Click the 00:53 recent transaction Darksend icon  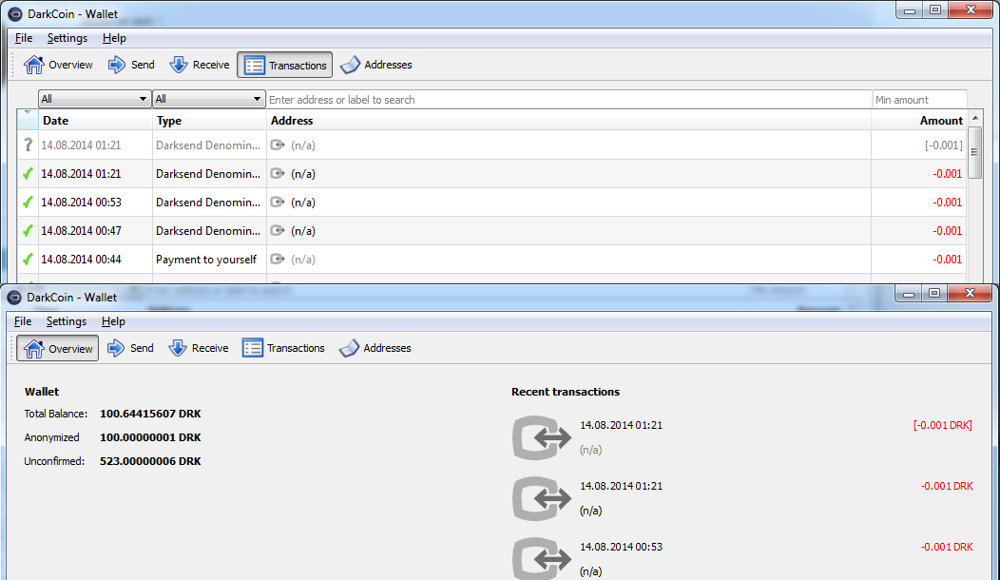click(x=542, y=558)
